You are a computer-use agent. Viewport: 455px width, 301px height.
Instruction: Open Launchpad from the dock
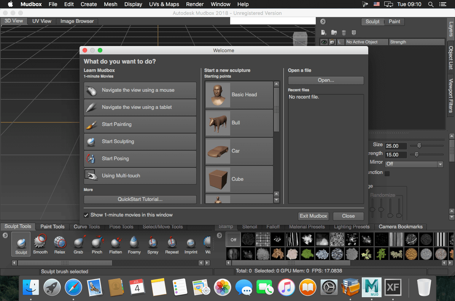coord(52,288)
